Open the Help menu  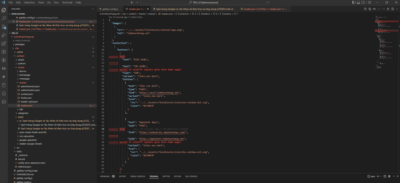(78, 2)
